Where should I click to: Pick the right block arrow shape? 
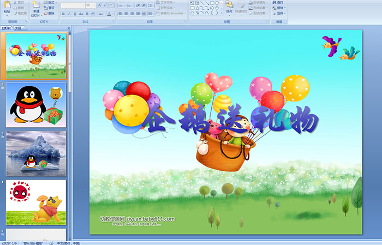[x=212, y=8]
